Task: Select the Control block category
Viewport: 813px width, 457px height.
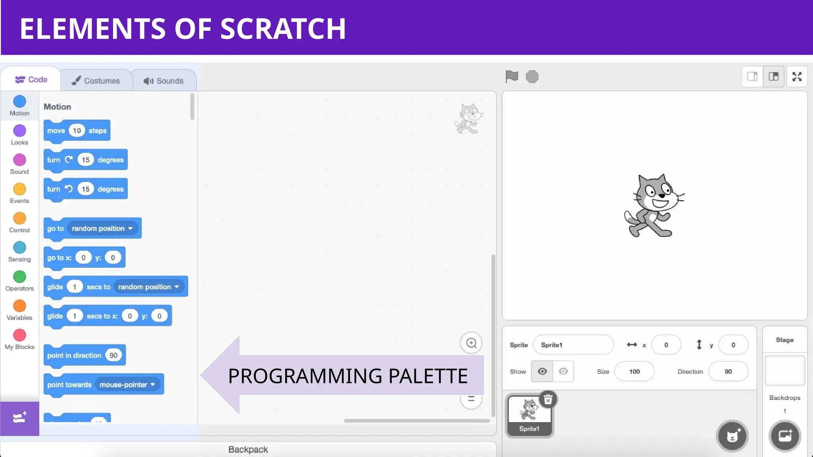Action: (x=19, y=223)
